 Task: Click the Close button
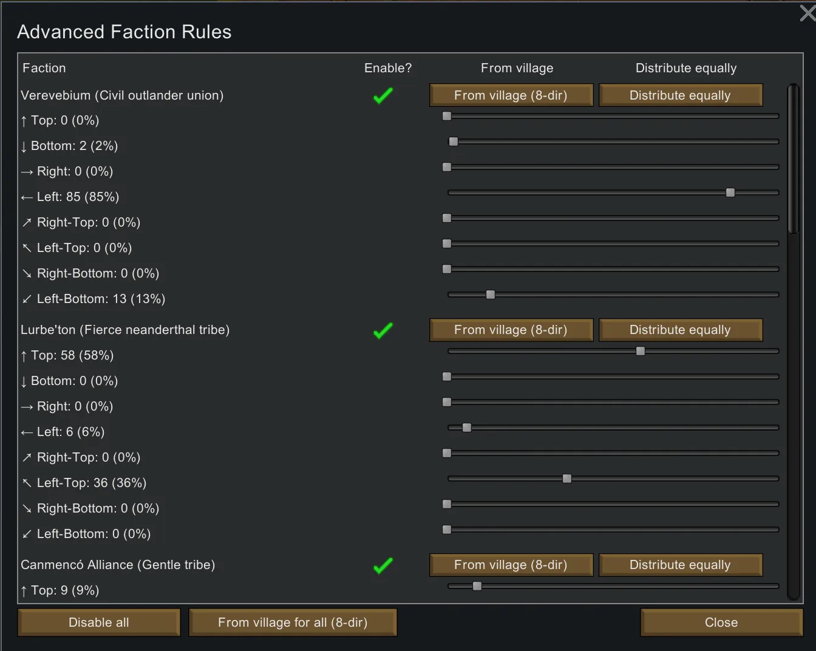721,622
